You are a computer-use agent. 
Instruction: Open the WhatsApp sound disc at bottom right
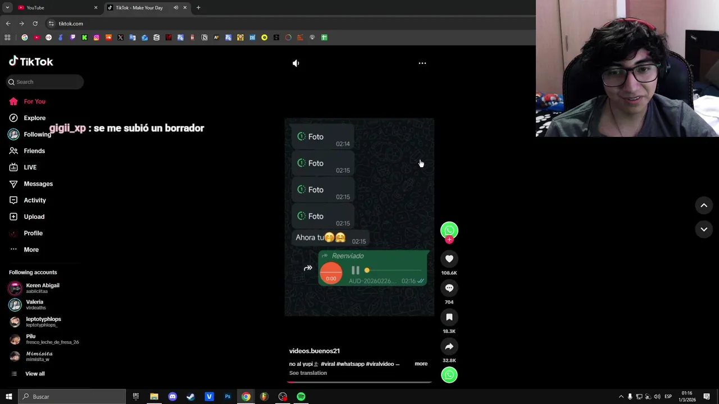pos(449,375)
